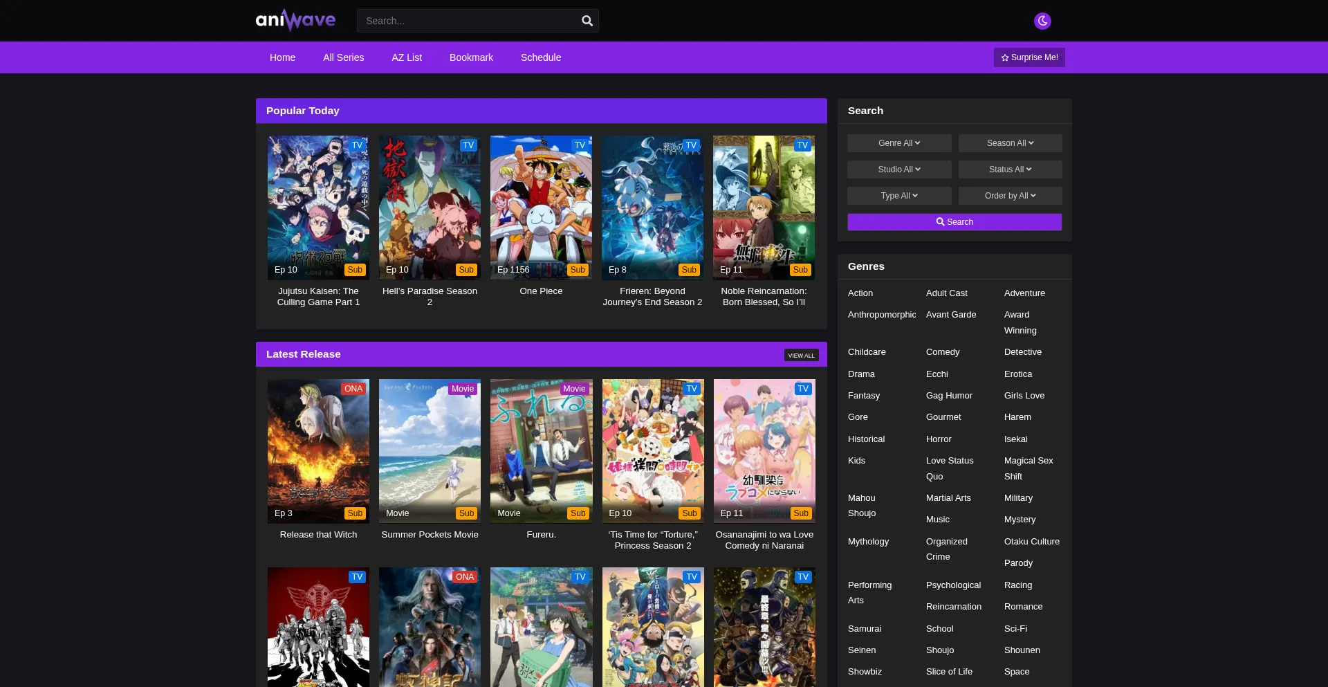Select the Psychological genre
1328x687 pixels.
[953, 585]
